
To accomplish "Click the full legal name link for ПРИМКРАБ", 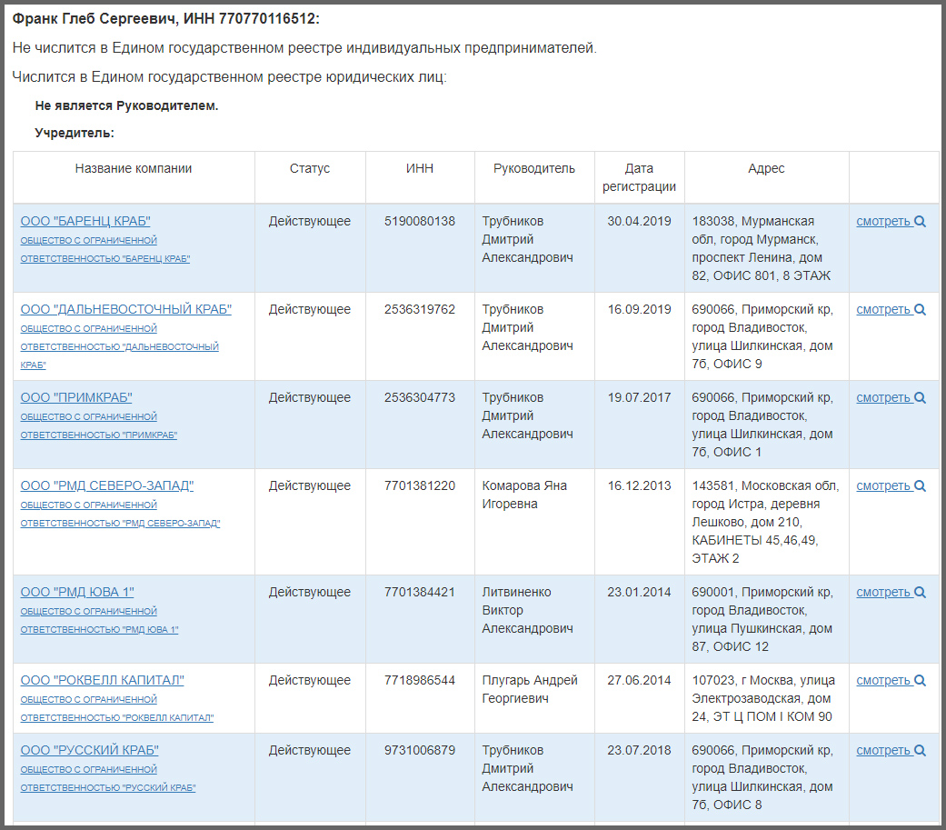I will point(99,425).
